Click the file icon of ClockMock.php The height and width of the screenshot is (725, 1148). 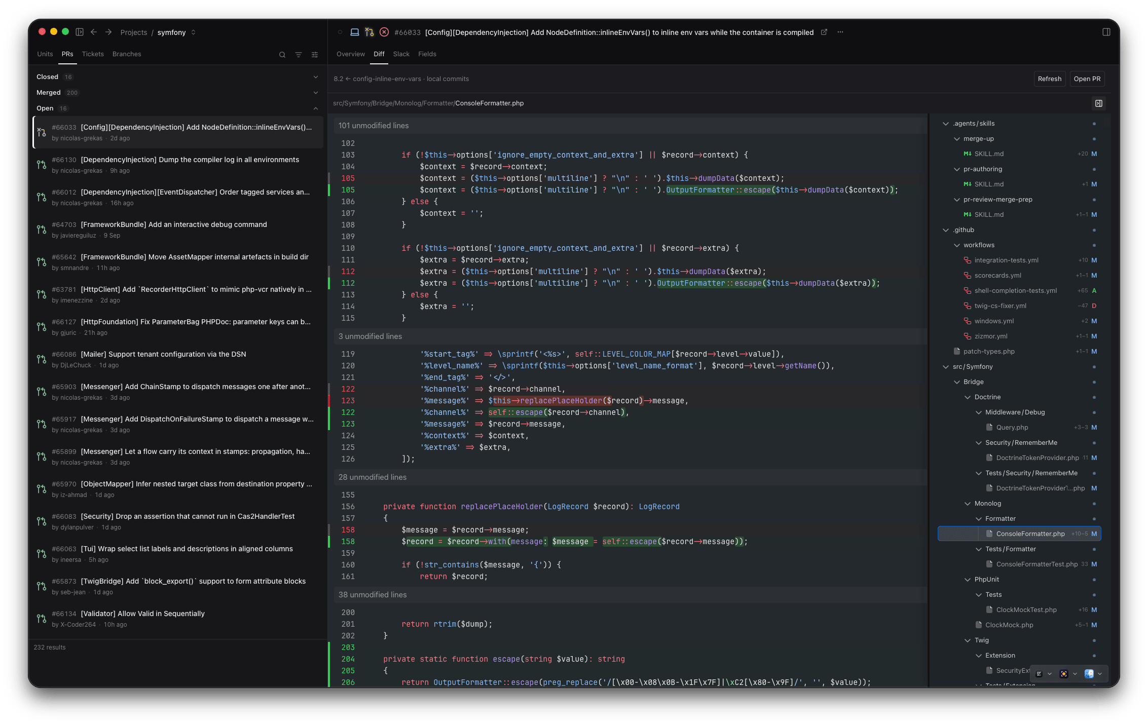pos(979,625)
